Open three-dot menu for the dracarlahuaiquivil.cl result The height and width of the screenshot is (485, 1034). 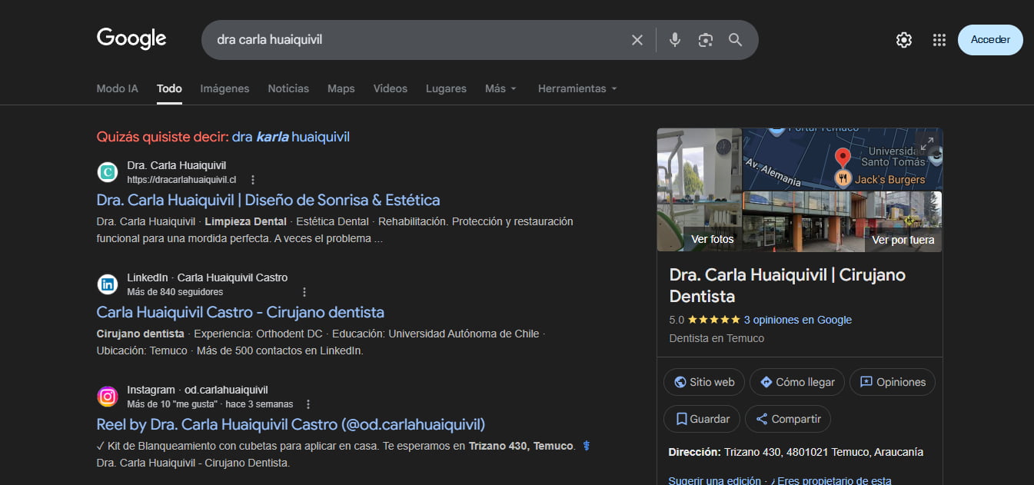pos(253,180)
